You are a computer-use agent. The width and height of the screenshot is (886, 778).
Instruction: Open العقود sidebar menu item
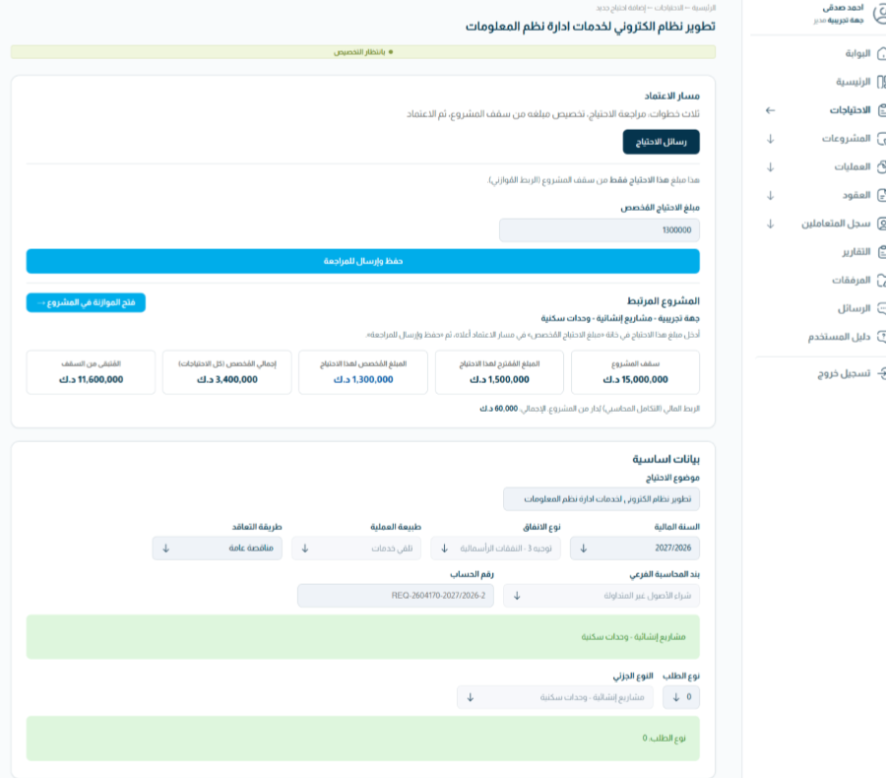point(856,195)
